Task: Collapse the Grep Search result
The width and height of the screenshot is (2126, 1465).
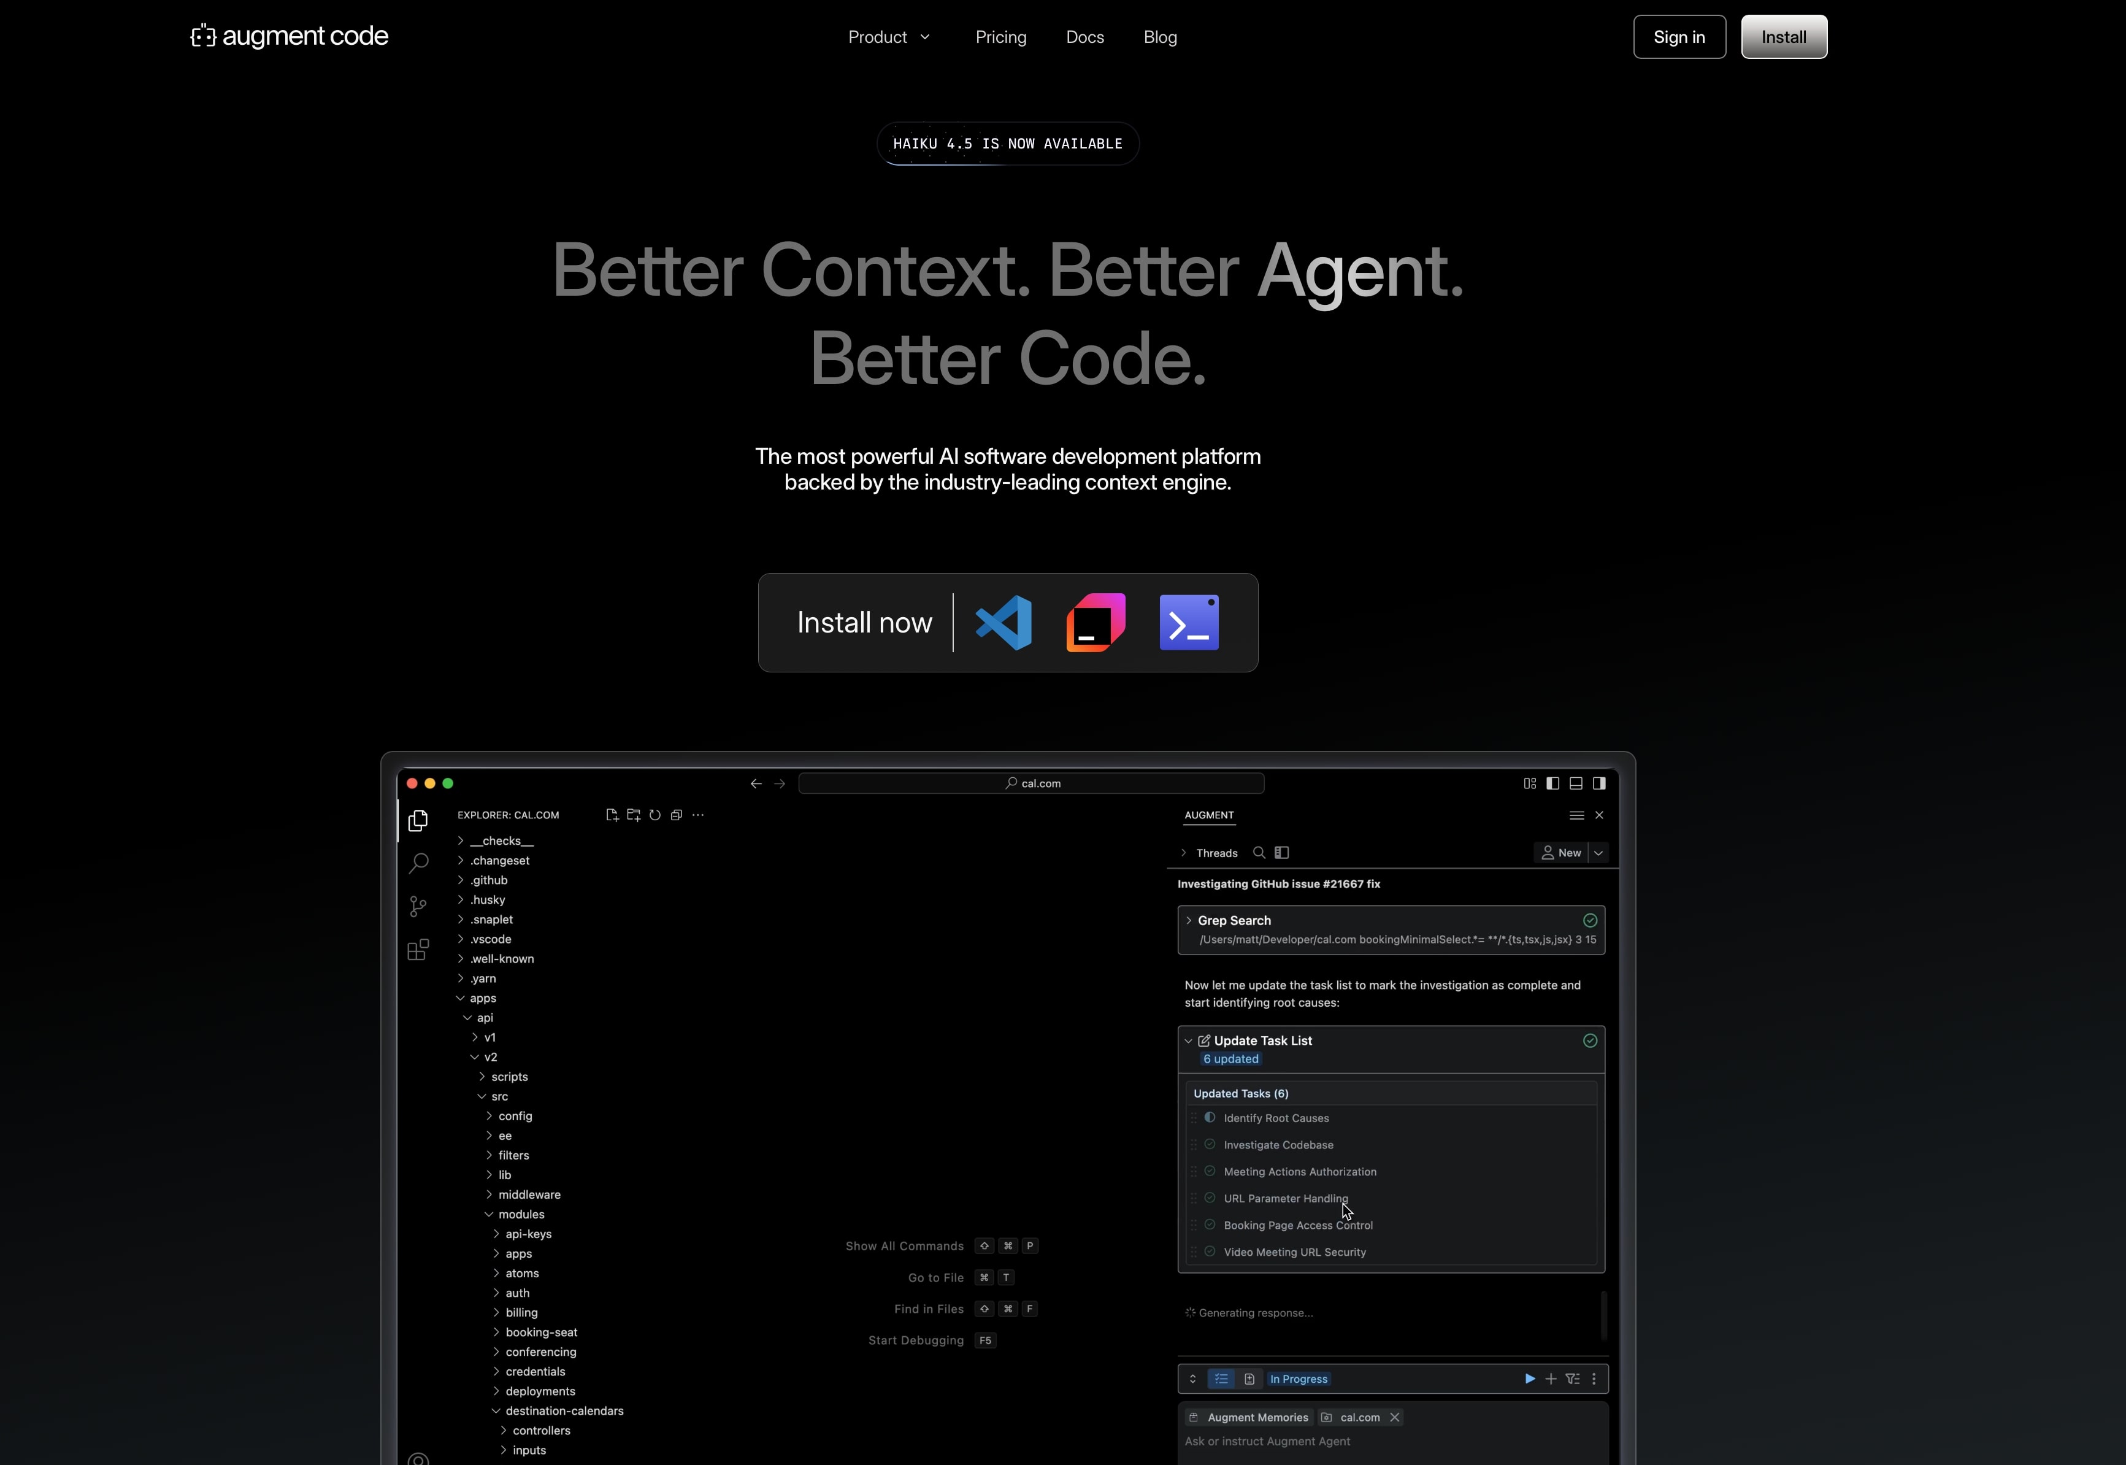Action: [x=1189, y=921]
